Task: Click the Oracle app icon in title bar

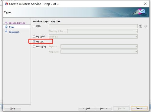Action: (x=6, y=4)
